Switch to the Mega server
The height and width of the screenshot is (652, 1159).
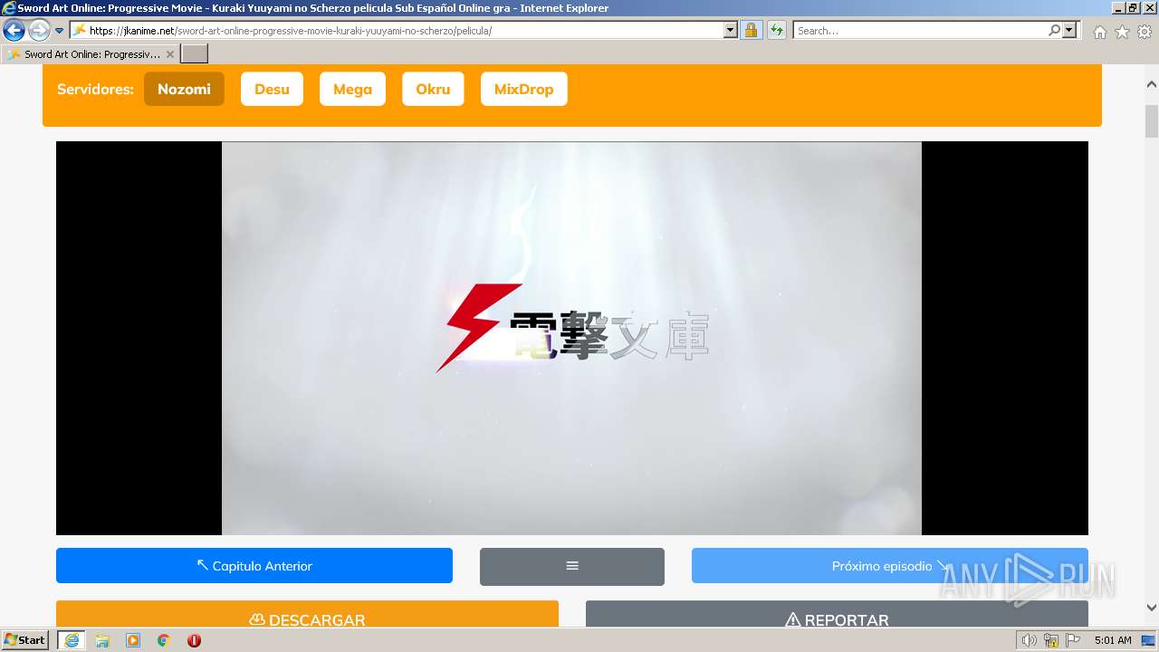[x=352, y=89]
